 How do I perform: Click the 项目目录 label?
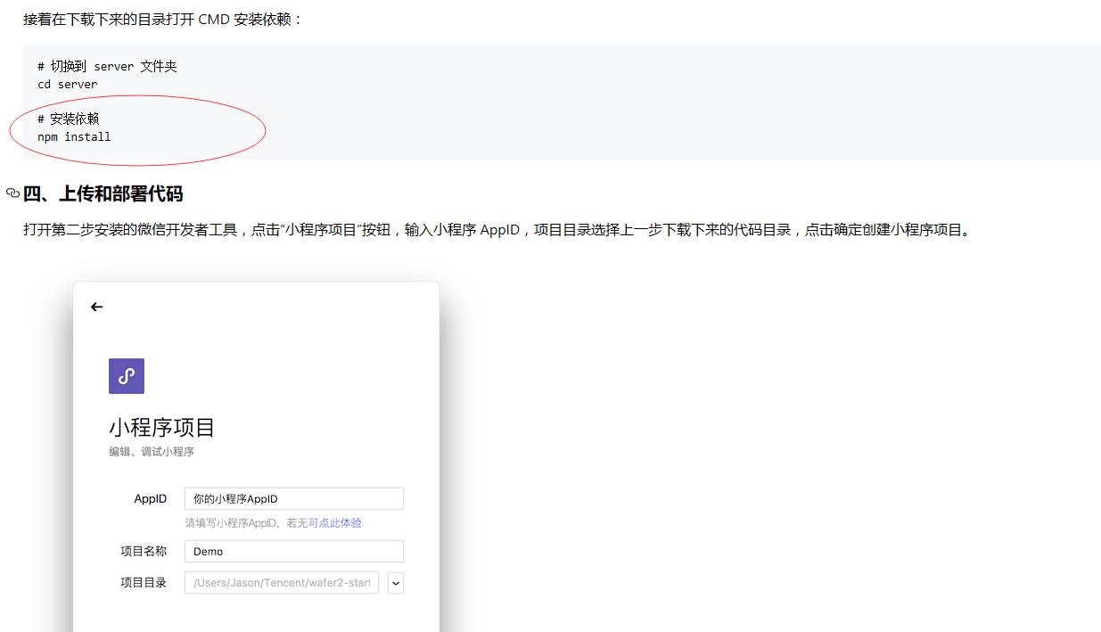tap(144, 583)
